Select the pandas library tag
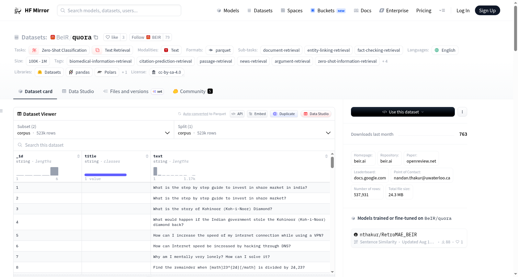This screenshot has height=277, width=518. tap(79, 72)
